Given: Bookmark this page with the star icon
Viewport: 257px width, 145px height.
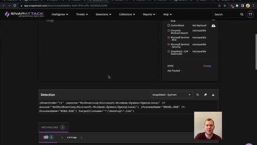Looking at the screenshot, I should [225, 6].
